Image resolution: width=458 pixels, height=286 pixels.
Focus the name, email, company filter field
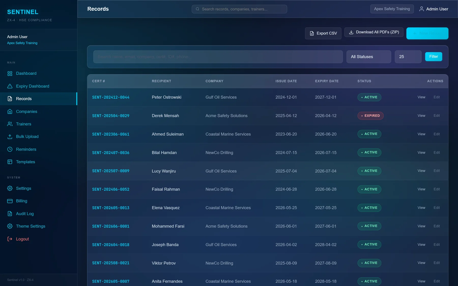218,57
